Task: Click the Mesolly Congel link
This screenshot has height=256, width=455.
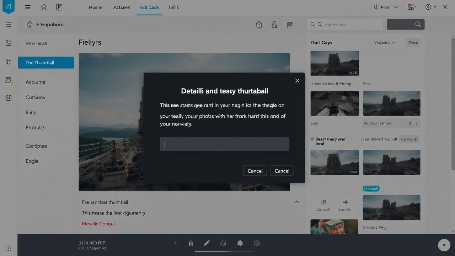Action: tap(98, 224)
